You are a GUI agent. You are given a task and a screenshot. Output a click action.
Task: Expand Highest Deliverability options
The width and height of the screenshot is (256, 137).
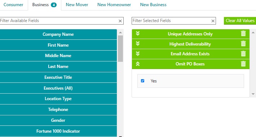[x=138, y=43]
